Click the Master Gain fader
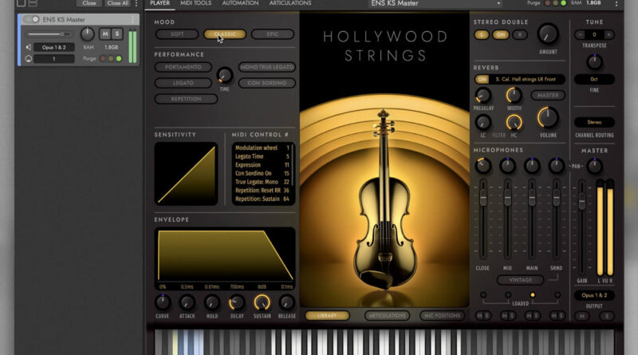Viewport: 638px width, 355px height. pos(582,201)
